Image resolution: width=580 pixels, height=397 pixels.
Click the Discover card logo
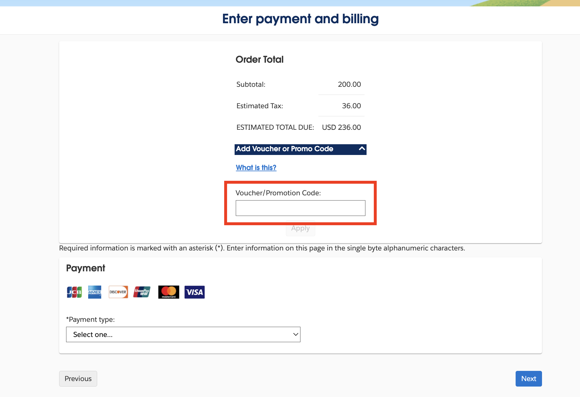(x=118, y=292)
